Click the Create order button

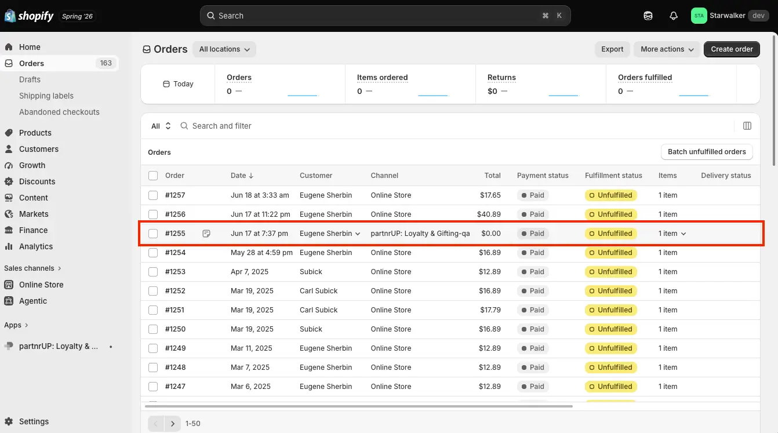coord(732,49)
